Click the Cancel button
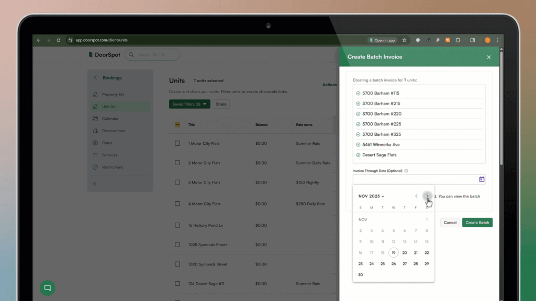Image resolution: width=536 pixels, height=301 pixels. [x=450, y=223]
